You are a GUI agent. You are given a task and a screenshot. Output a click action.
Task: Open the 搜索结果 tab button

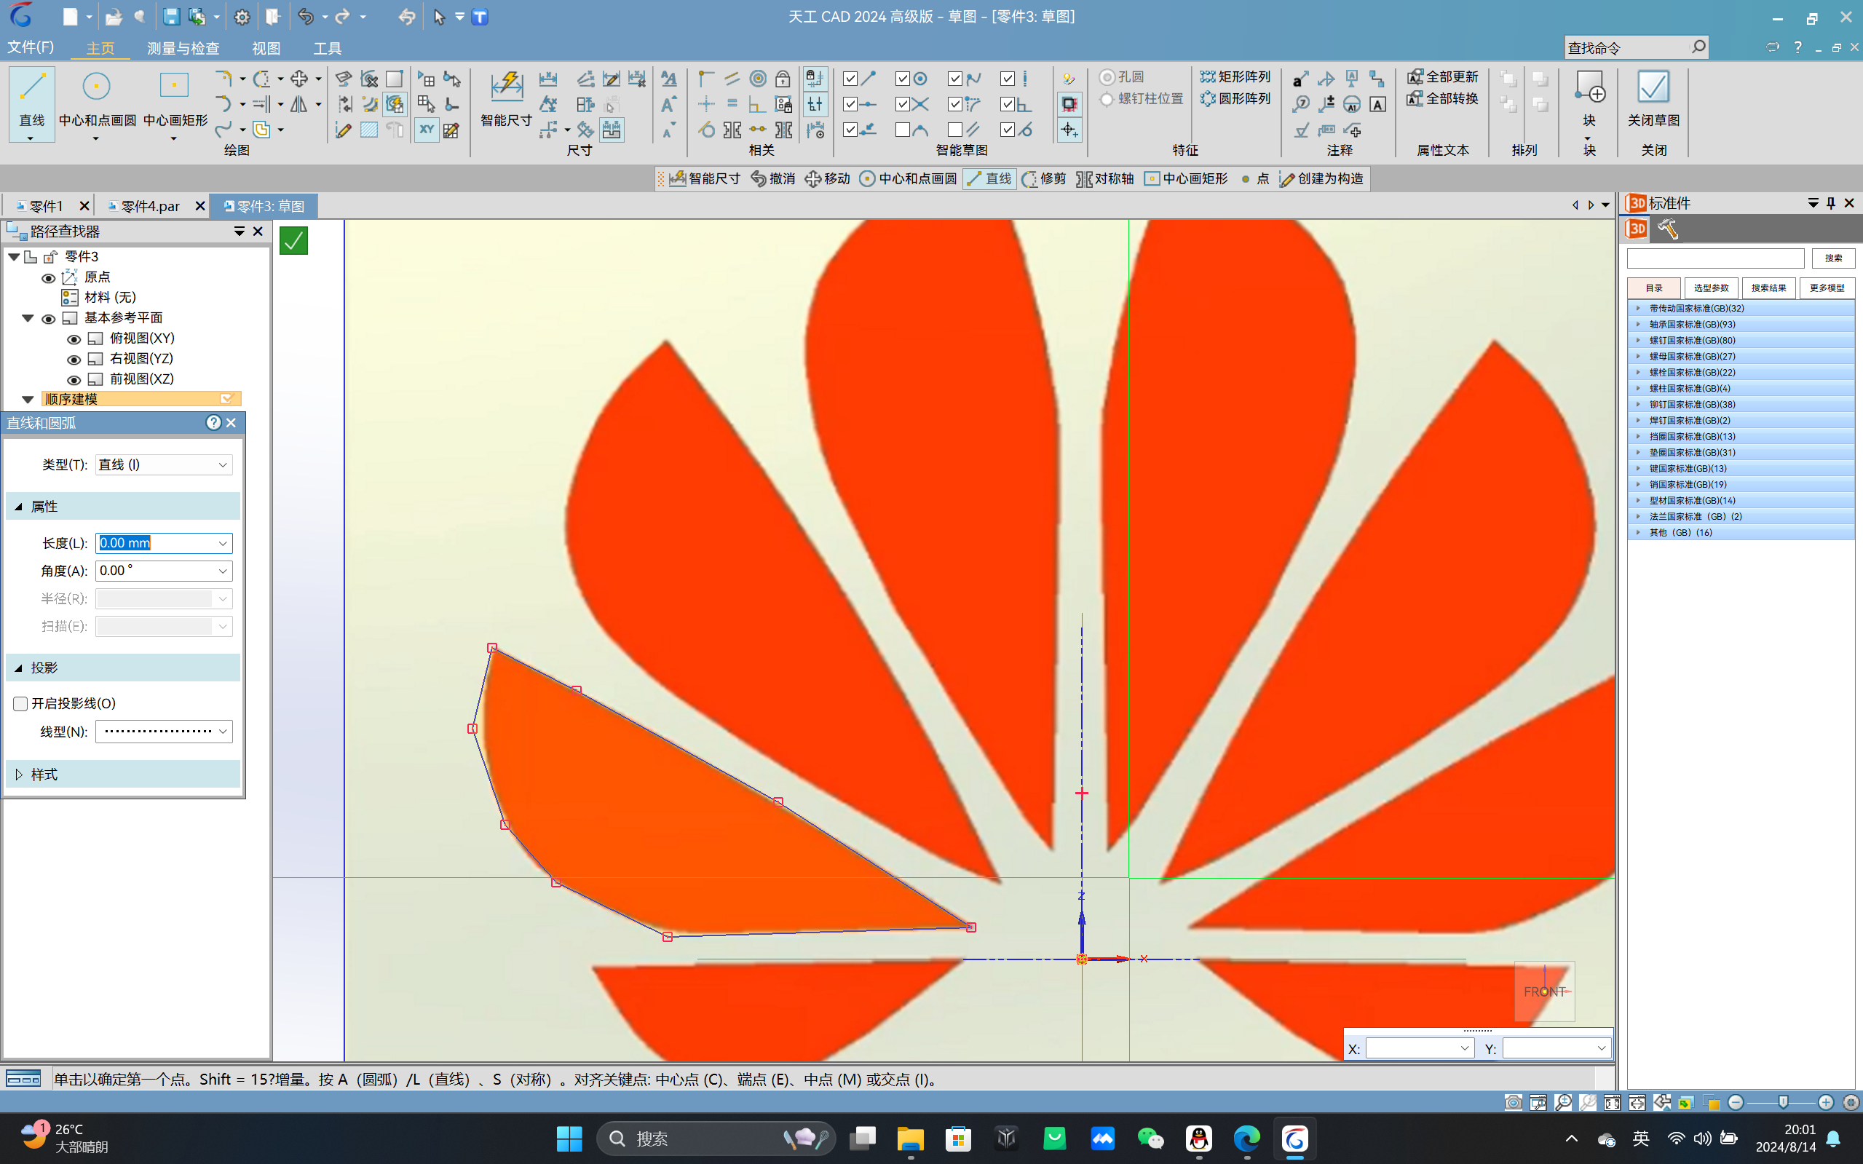(x=1768, y=288)
